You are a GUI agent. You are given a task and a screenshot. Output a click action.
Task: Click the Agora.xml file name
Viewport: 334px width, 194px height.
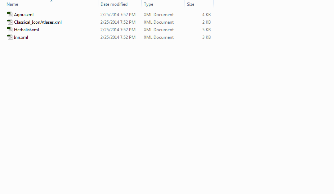[24, 15]
